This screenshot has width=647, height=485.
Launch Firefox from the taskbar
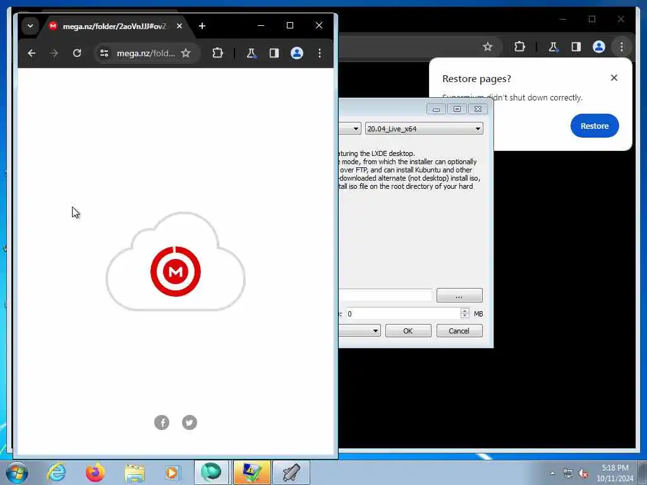(95, 473)
